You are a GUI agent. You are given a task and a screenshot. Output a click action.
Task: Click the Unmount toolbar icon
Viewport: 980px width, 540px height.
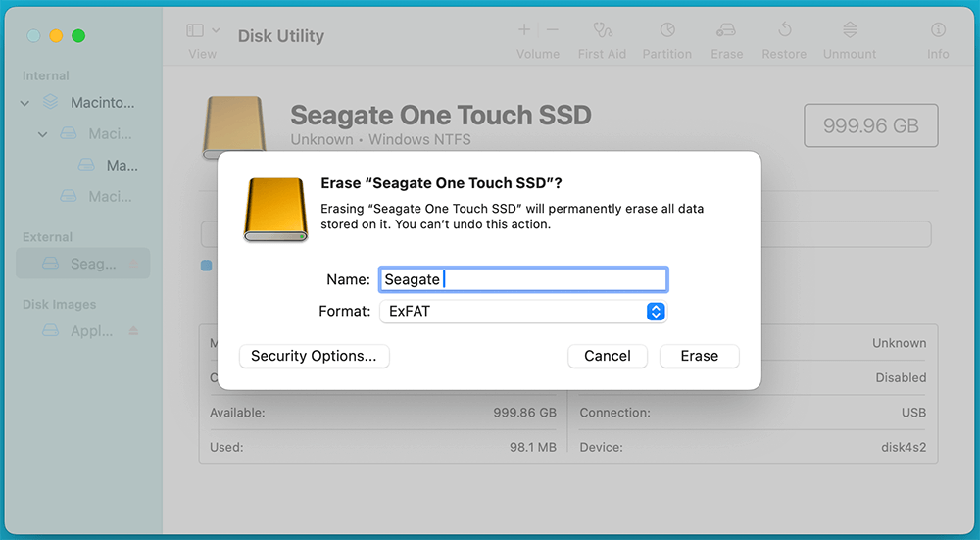(850, 29)
